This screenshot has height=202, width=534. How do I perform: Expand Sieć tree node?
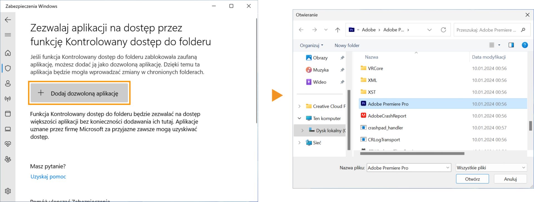[299, 143]
